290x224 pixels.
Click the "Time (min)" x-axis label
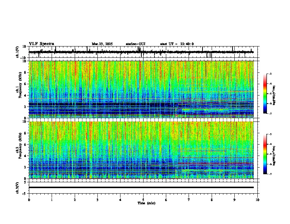146,203
